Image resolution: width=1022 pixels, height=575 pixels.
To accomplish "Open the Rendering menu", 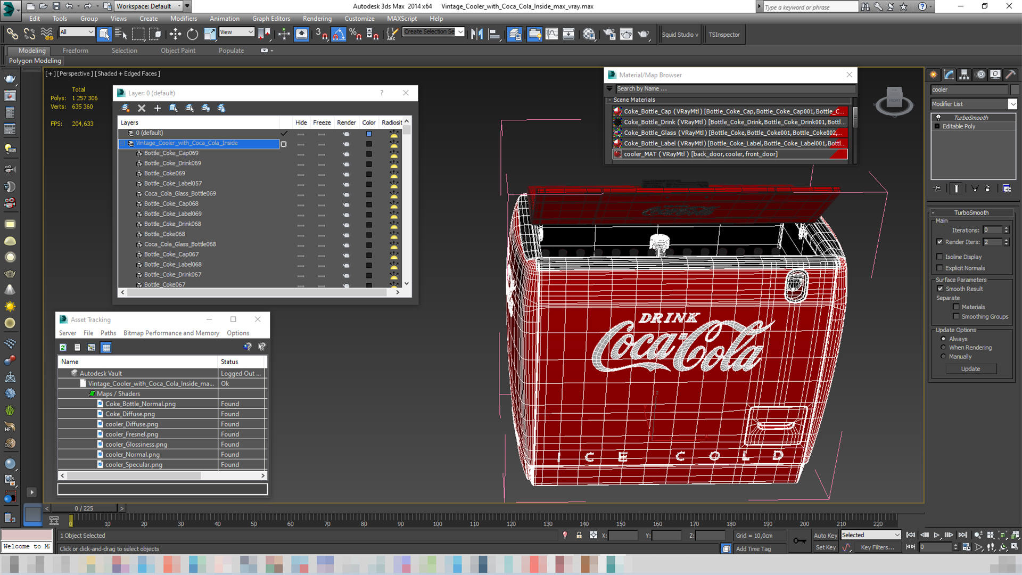I will (317, 19).
